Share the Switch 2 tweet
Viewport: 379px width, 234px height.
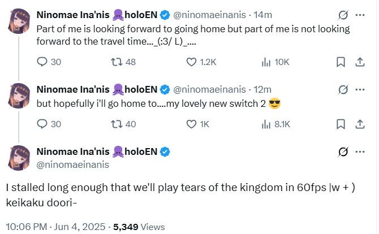[359, 124]
